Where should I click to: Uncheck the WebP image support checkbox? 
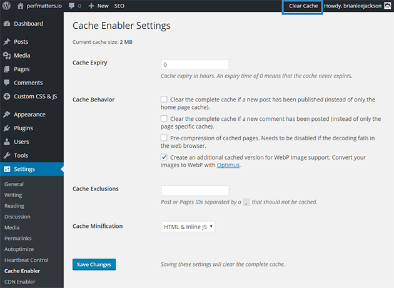coord(164,157)
